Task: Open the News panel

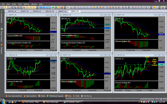Action: click(x=68, y=96)
